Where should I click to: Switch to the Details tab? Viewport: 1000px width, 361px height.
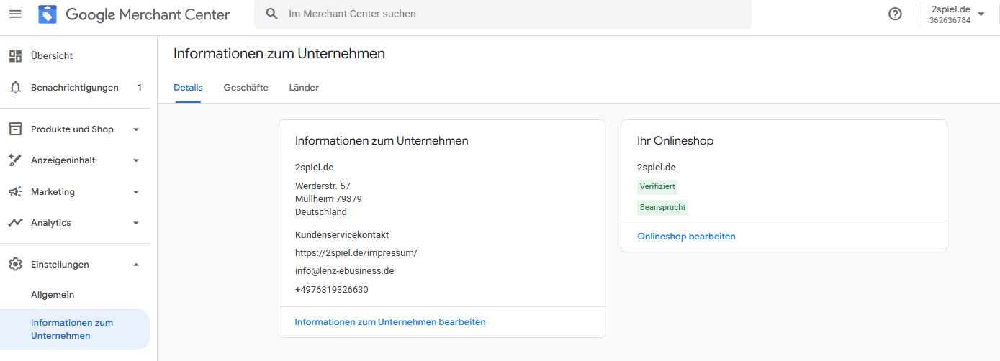pyautogui.click(x=188, y=88)
